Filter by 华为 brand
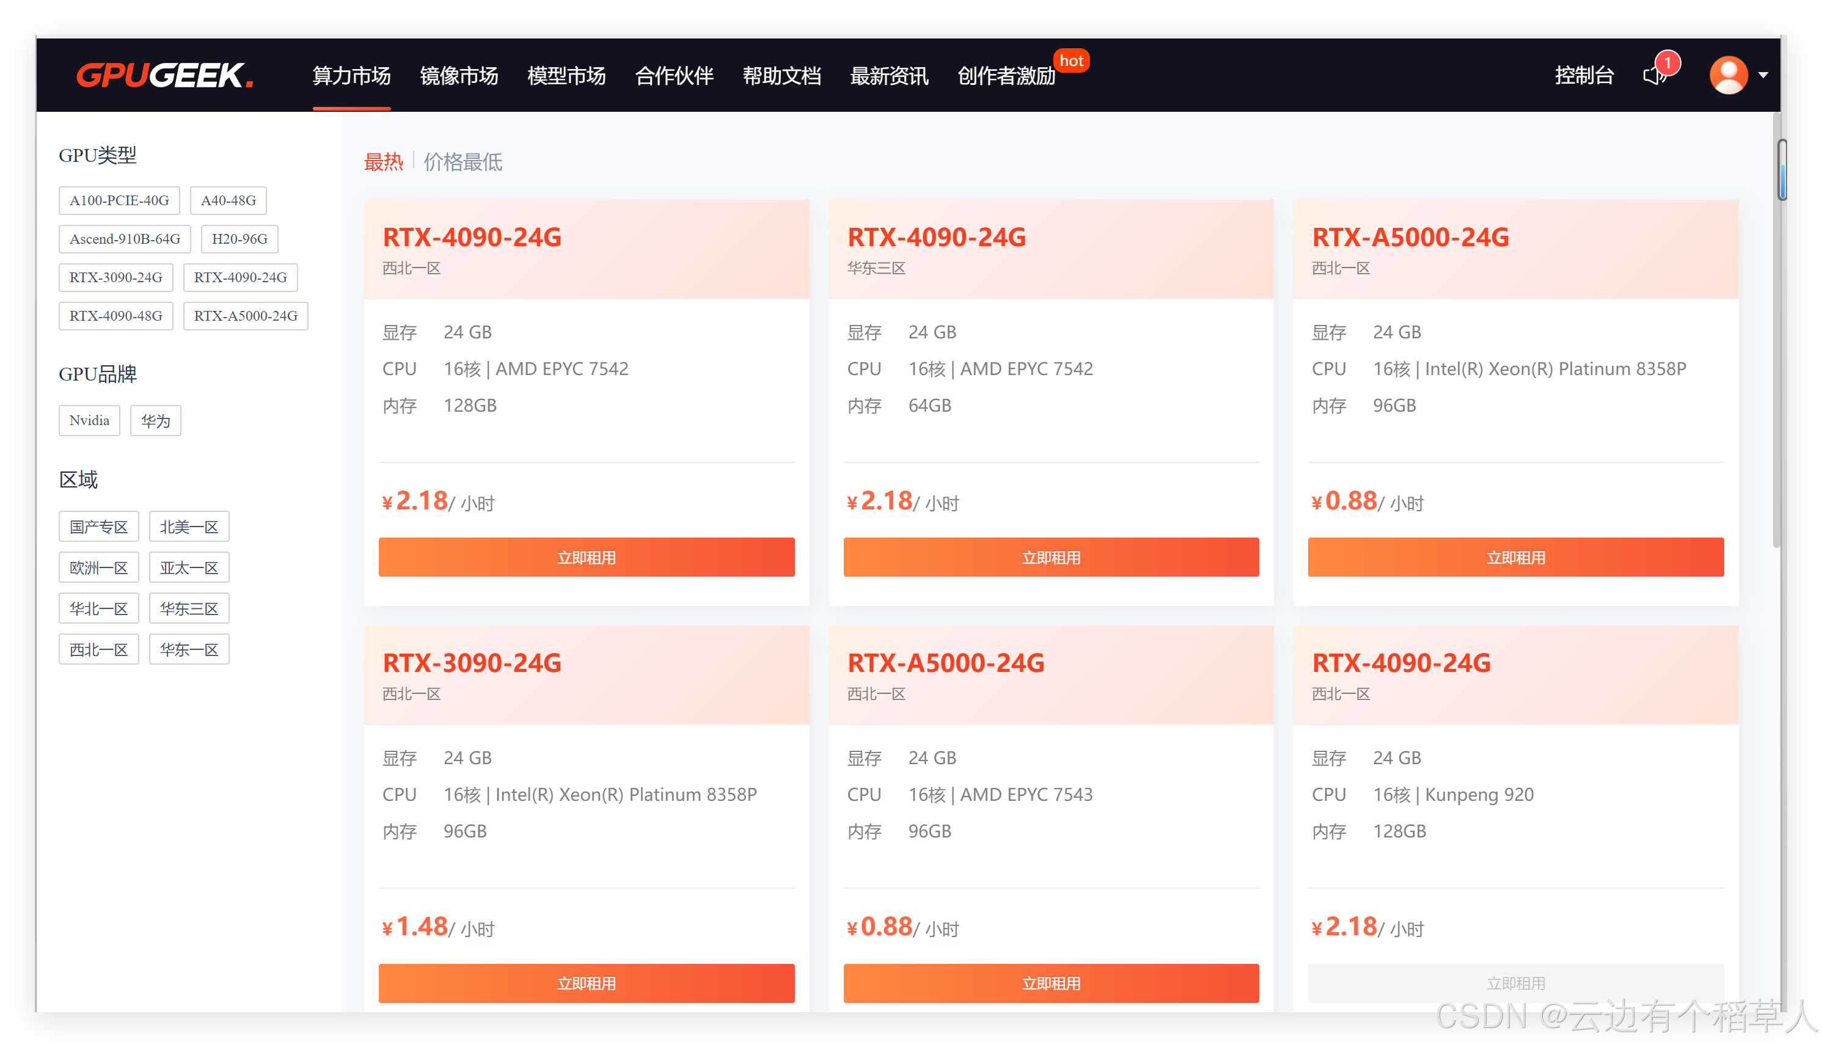The width and height of the screenshot is (1822, 1047). 155,421
